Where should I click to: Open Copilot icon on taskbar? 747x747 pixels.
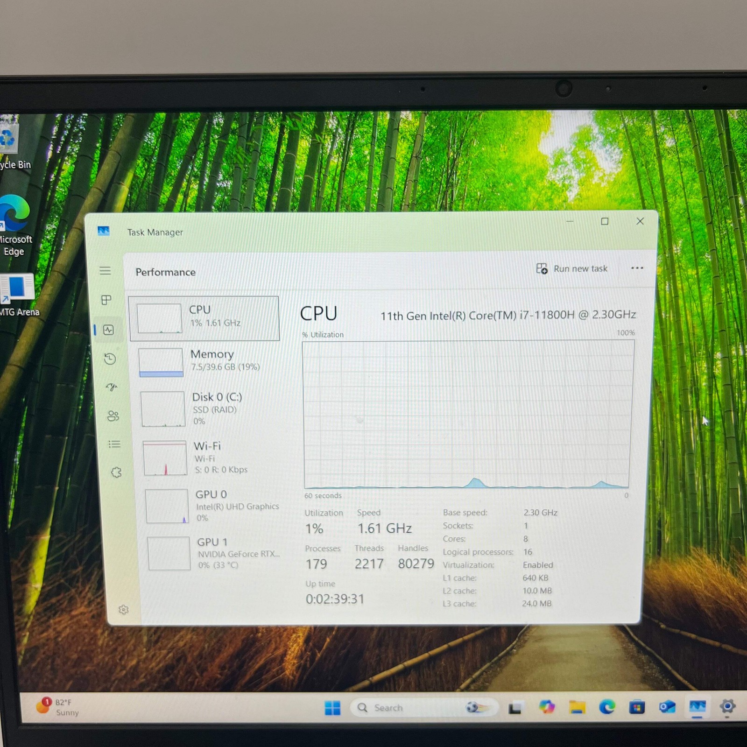(546, 707)
